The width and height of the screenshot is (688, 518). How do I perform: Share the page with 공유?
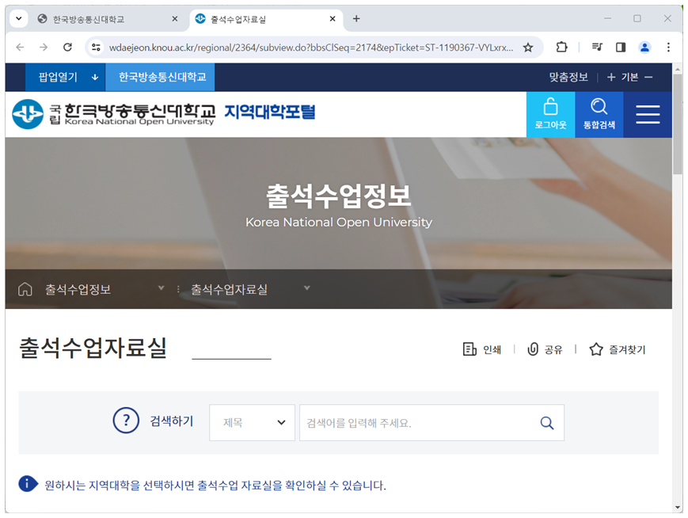pyautogui.click(x=545, y=349)
